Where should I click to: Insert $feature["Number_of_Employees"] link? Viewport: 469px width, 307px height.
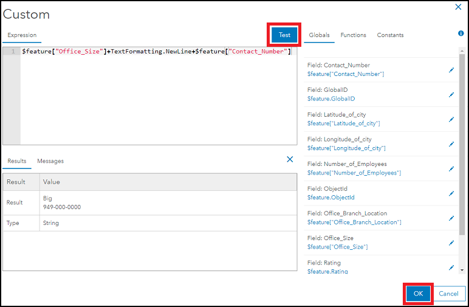354,173
